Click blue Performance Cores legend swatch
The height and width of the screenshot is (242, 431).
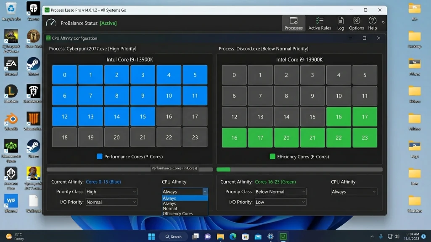click(100, 156)
